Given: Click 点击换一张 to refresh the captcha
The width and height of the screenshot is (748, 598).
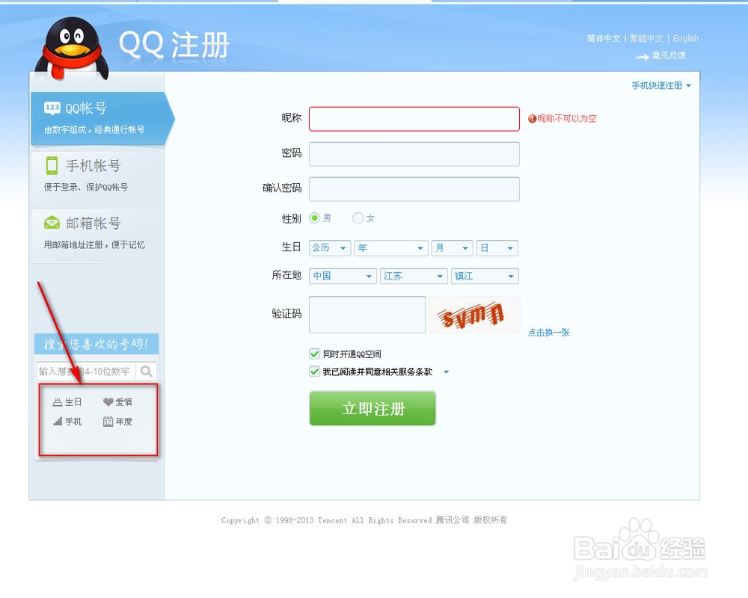Looking at the screenshot, I should 548,333.
